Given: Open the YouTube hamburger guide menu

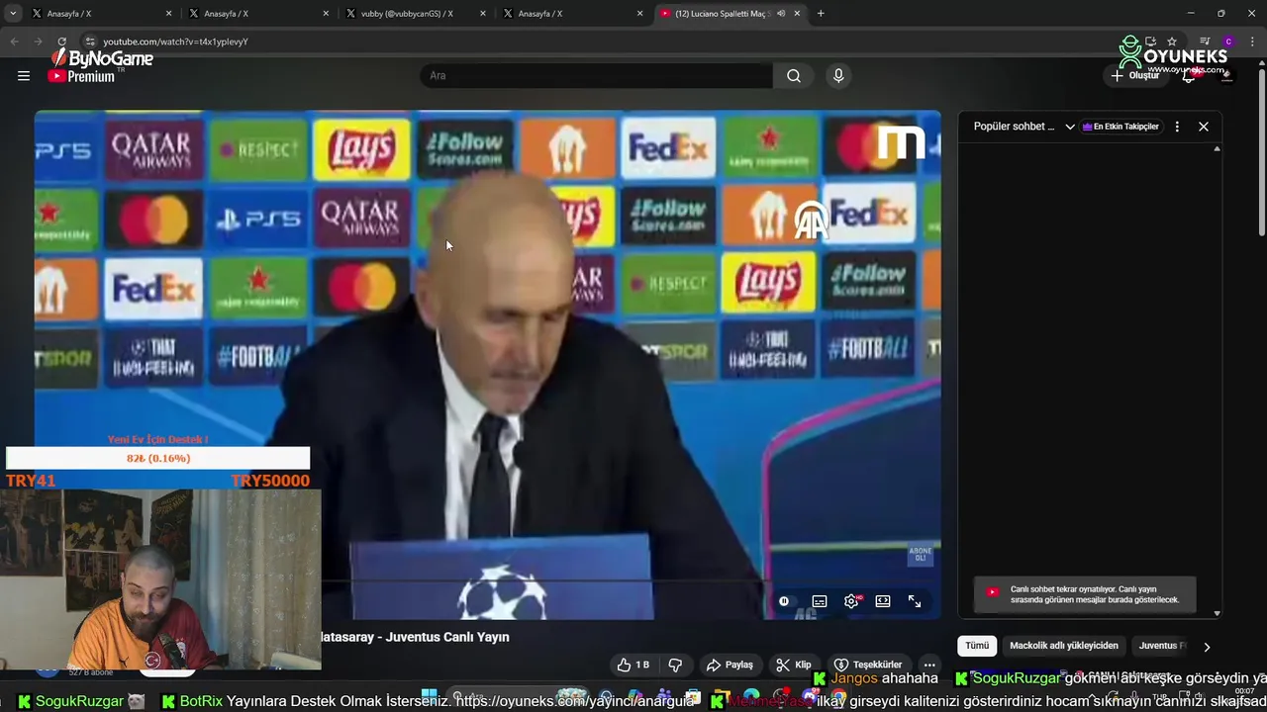Looking at the screenshot, I should (x=24, y=76).
